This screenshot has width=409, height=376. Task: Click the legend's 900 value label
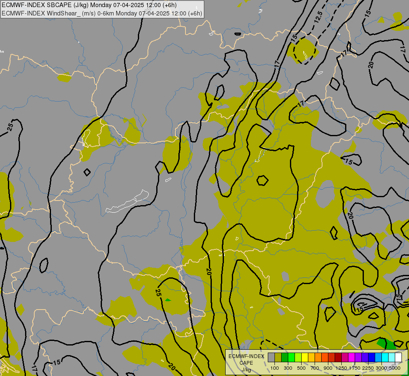point(328,368)
